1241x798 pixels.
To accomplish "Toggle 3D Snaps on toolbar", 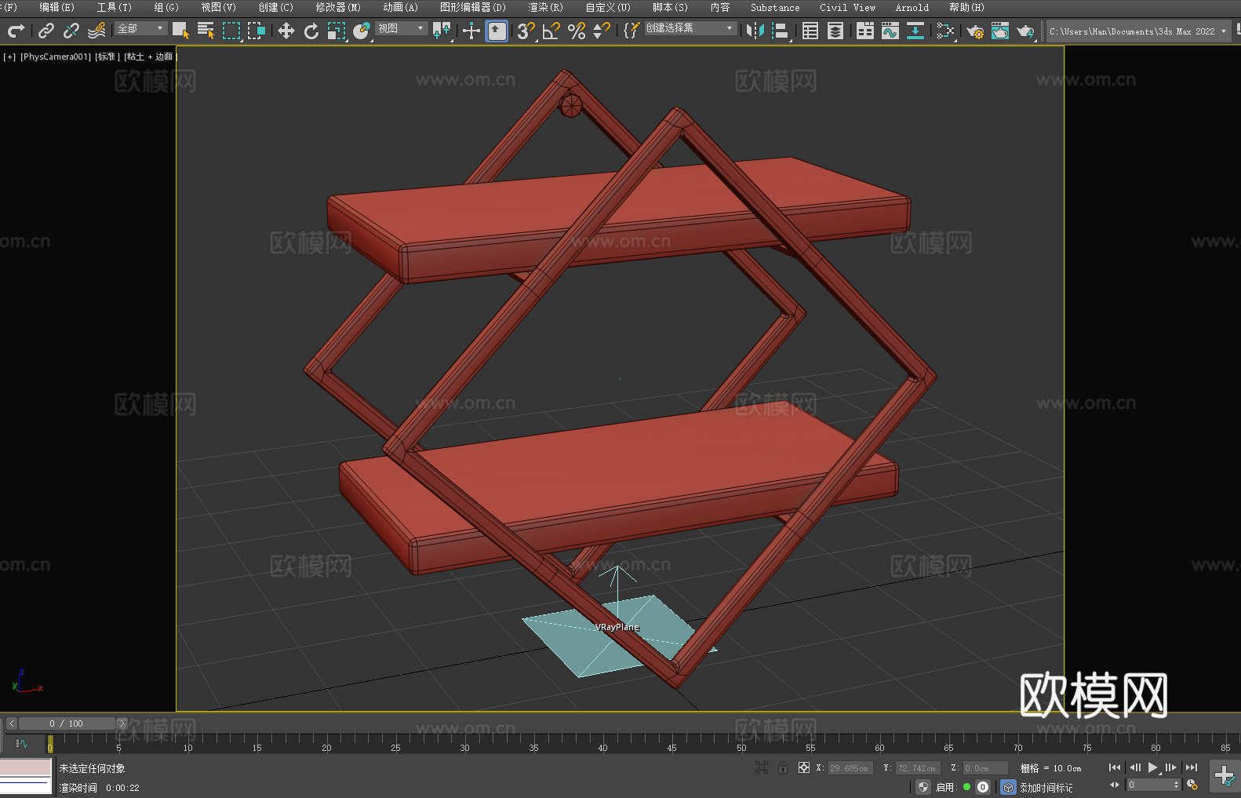I will (526, 31).
